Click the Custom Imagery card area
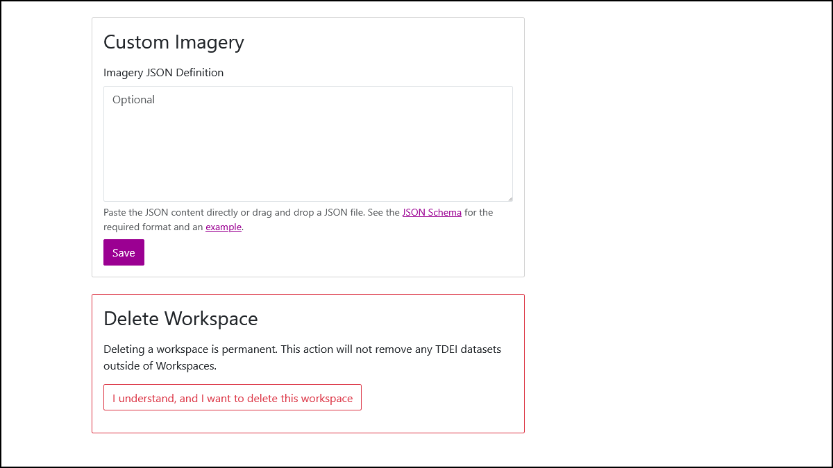The height and width of the screenshot is (468, 833). coord(308,146)
